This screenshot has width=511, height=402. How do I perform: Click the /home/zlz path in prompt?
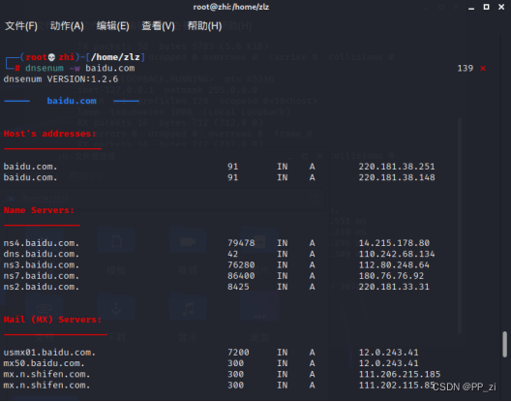tap(116, 57)
